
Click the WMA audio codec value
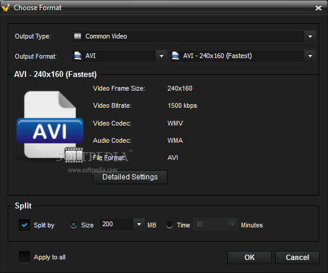pyautogui.click(x=175, y=140)
